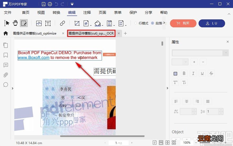The width and height of the screenshot is (233, 146).
Task: Redo the last action
Action: (x=62, y=4)
